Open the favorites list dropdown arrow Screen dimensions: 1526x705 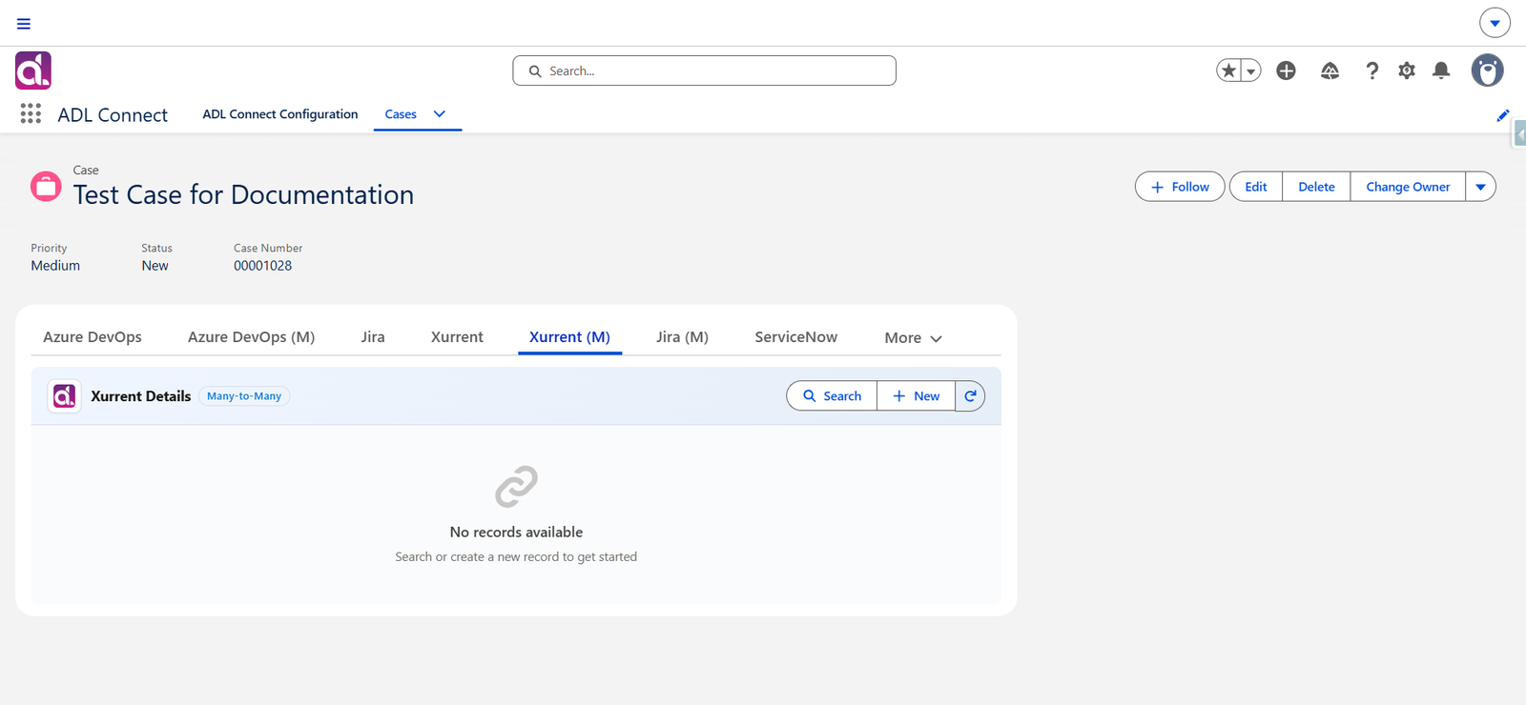pos(1250,70)
